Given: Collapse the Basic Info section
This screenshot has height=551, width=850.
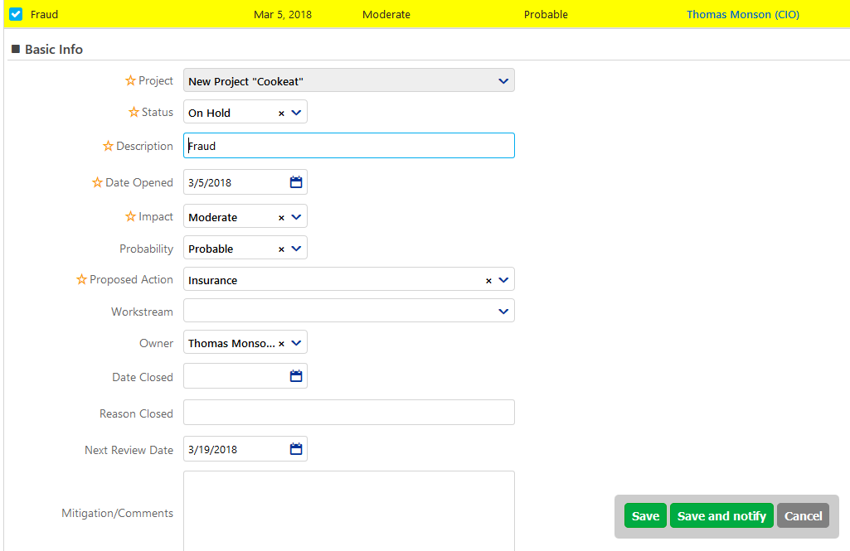Looking at the screenshot, I should pyautogui.click(x=16, y=50).
